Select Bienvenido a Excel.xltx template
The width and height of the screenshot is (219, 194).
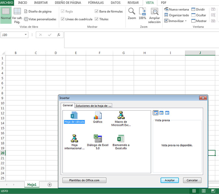pos(121,142)
